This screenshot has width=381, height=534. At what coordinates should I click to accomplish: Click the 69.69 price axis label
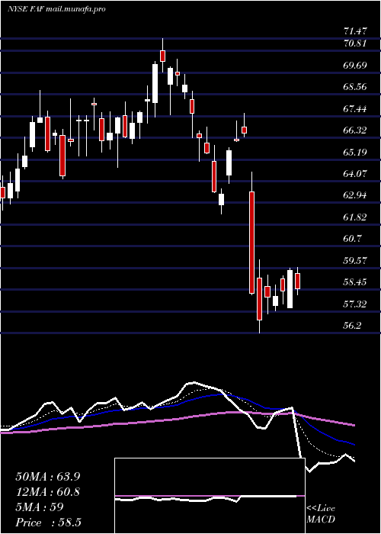(x=355, y=65)
